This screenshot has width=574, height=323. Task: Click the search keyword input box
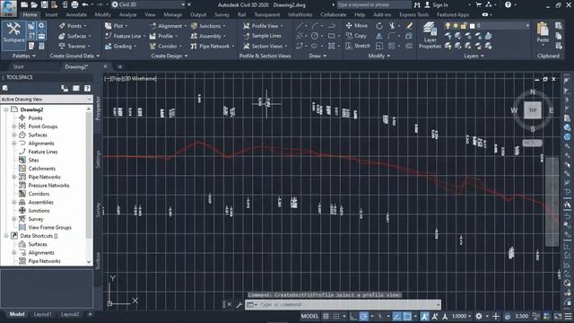(374, 4)
